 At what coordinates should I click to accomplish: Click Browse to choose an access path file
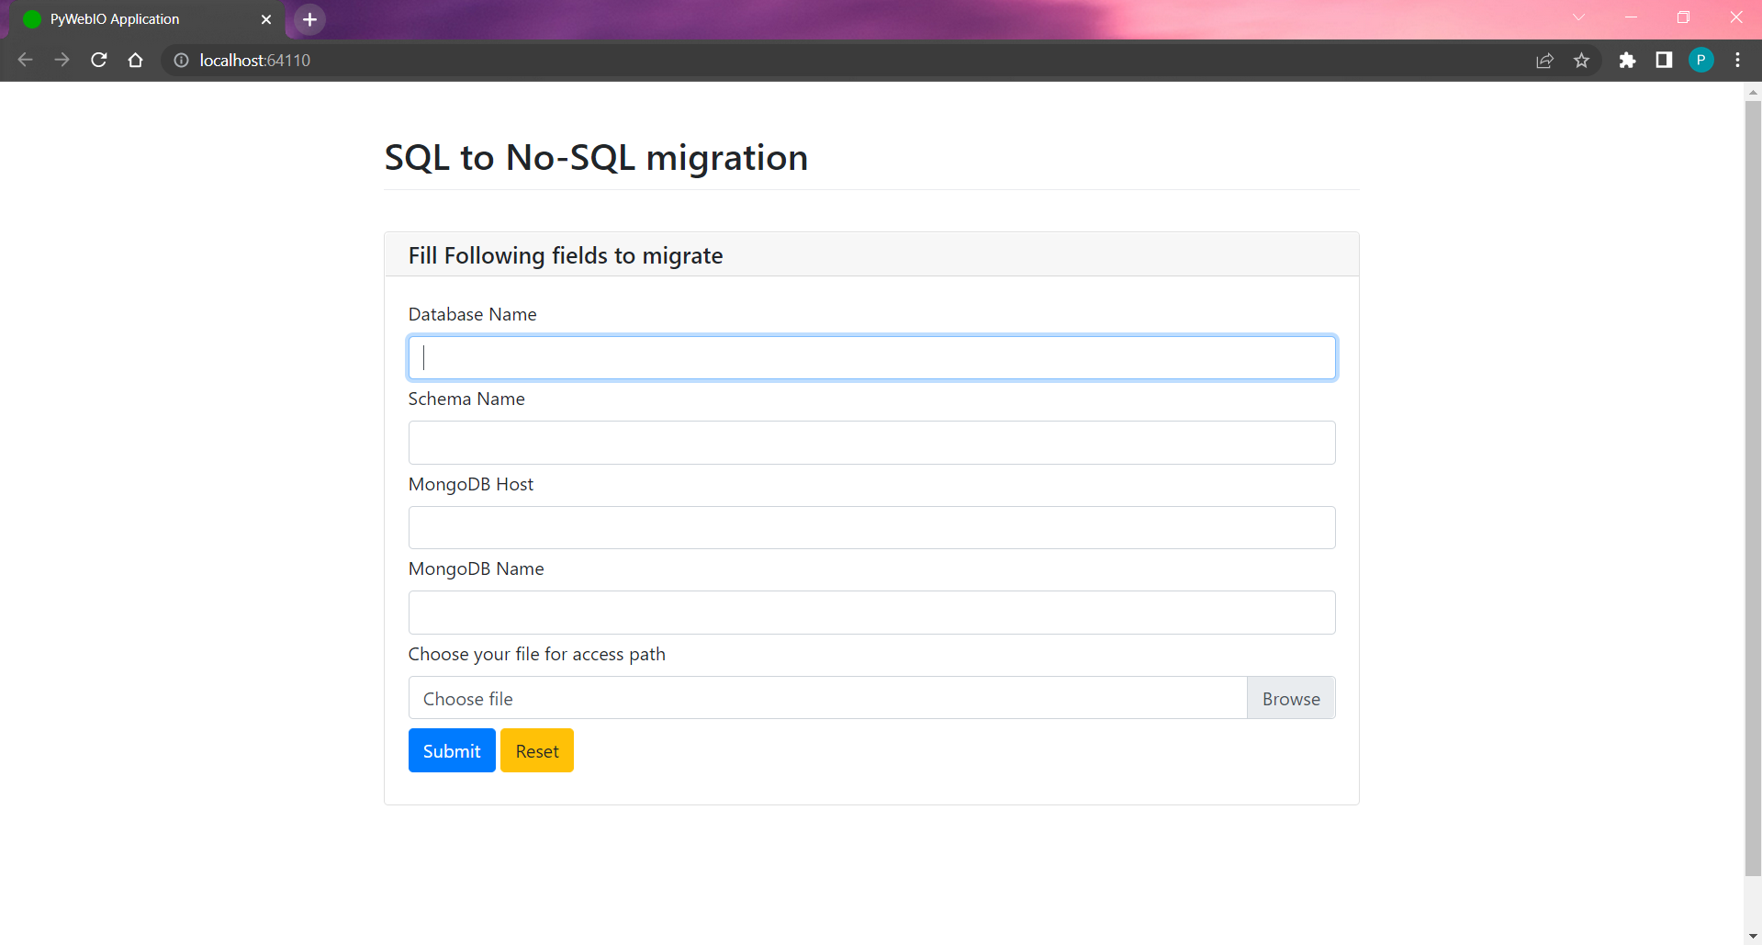(x=1290, y=698)
